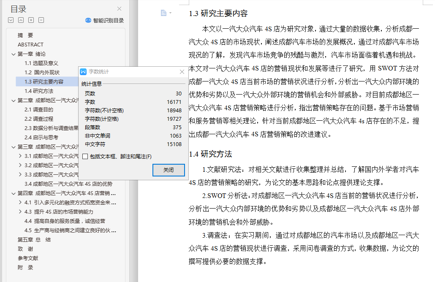Select 1.4 研究方法 outline item
Image resolution: width=435 pixels, height=282 pixels.
39,91
